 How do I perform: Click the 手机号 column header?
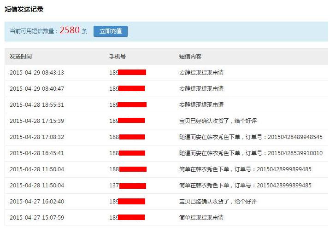point(118,57)
